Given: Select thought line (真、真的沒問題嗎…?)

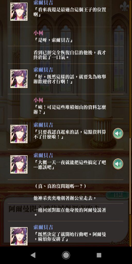Looking at the screenshot, I should point(65,186).
